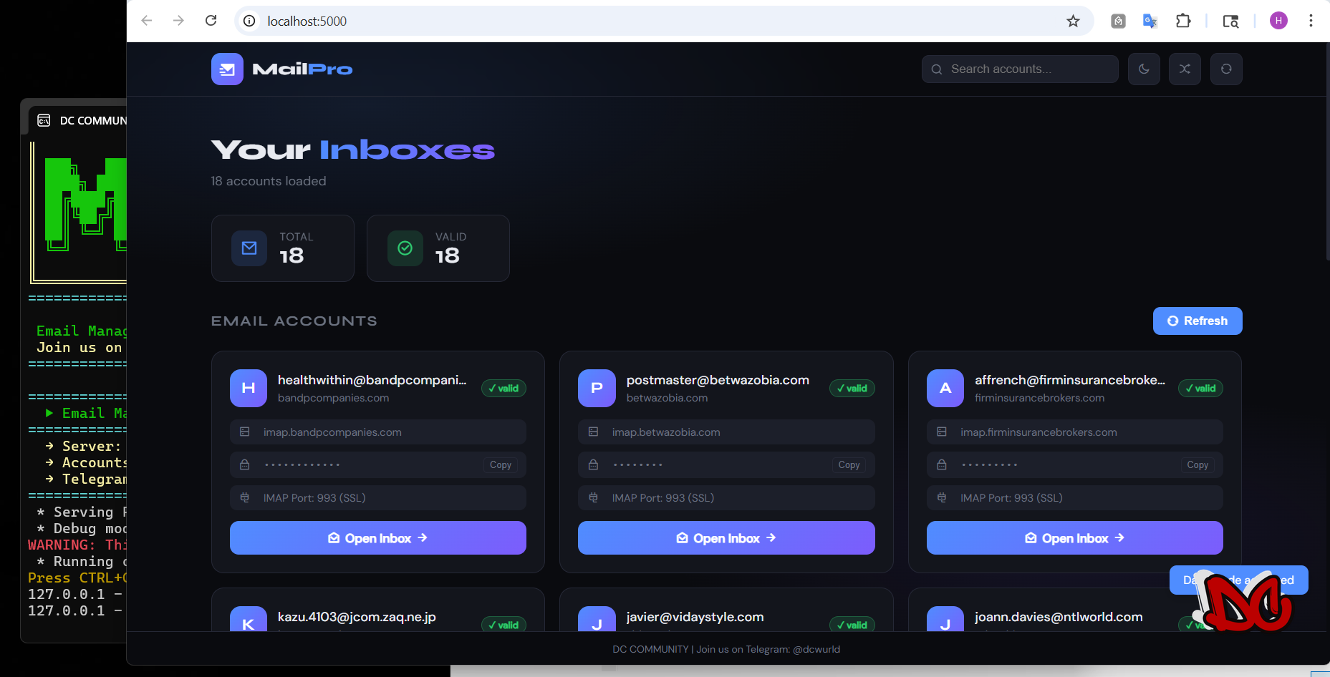Open the Chrome profile avatar H
This screenshot has height=677, width=1330.
1278,21
